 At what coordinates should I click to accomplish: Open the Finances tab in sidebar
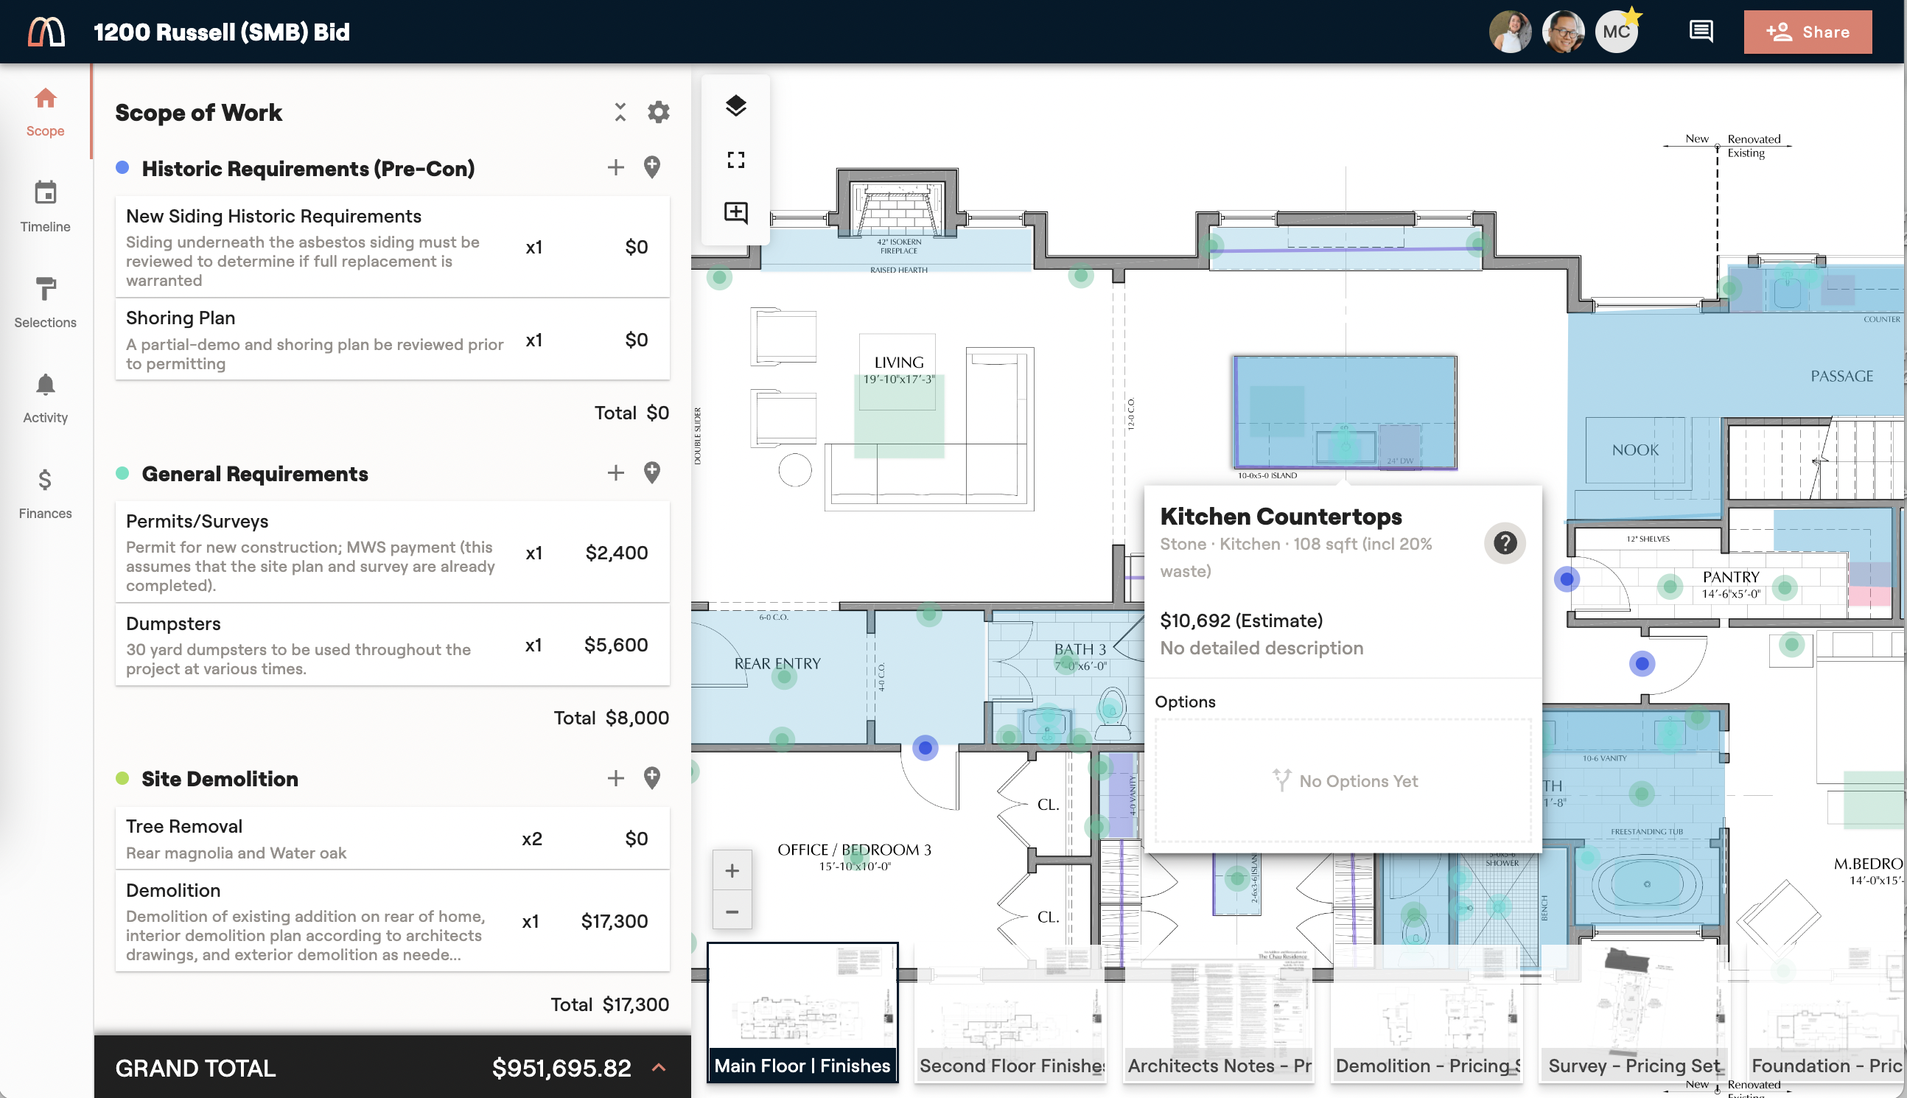45,493
